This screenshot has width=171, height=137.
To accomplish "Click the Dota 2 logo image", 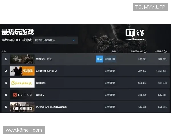I will click(x=22, y=95).
